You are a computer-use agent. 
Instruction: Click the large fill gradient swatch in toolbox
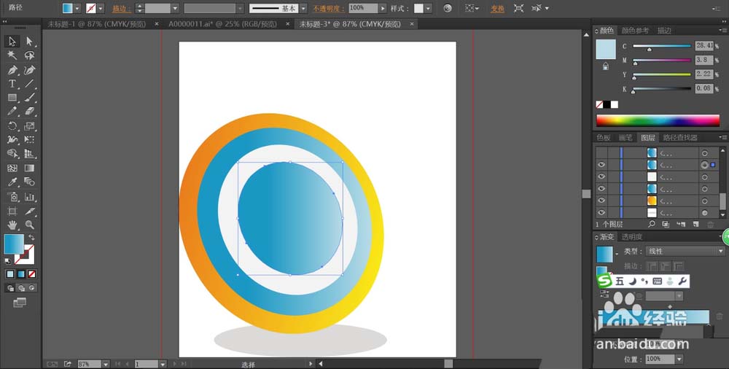tap(14, 244)
